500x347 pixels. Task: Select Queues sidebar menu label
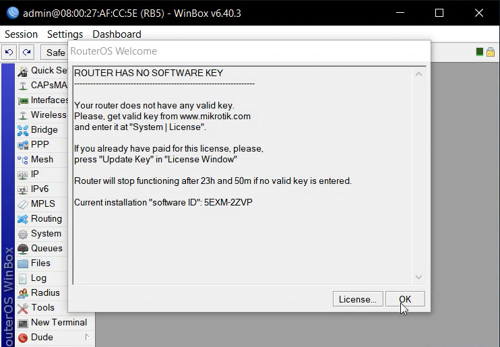pos(46,249)
